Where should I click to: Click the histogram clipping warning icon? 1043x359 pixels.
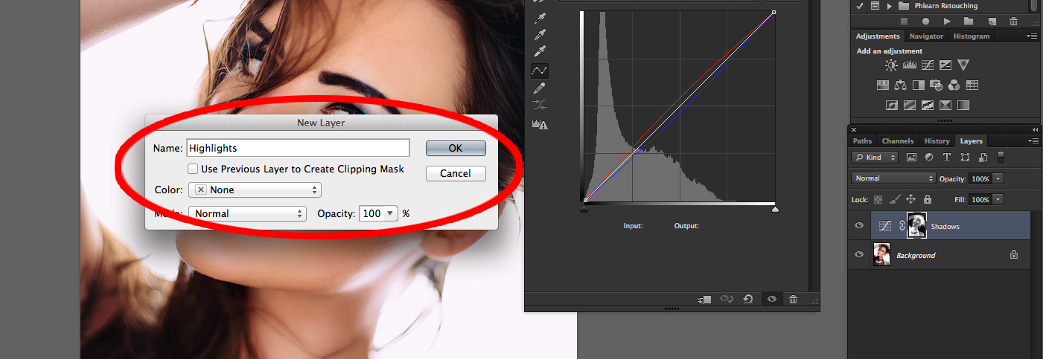click(x=540, y=125)
